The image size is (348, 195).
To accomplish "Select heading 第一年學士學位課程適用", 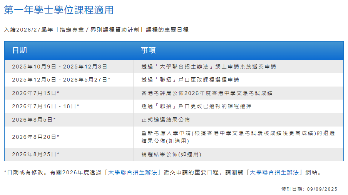I will pyautogui.click(x=59, y=10).
